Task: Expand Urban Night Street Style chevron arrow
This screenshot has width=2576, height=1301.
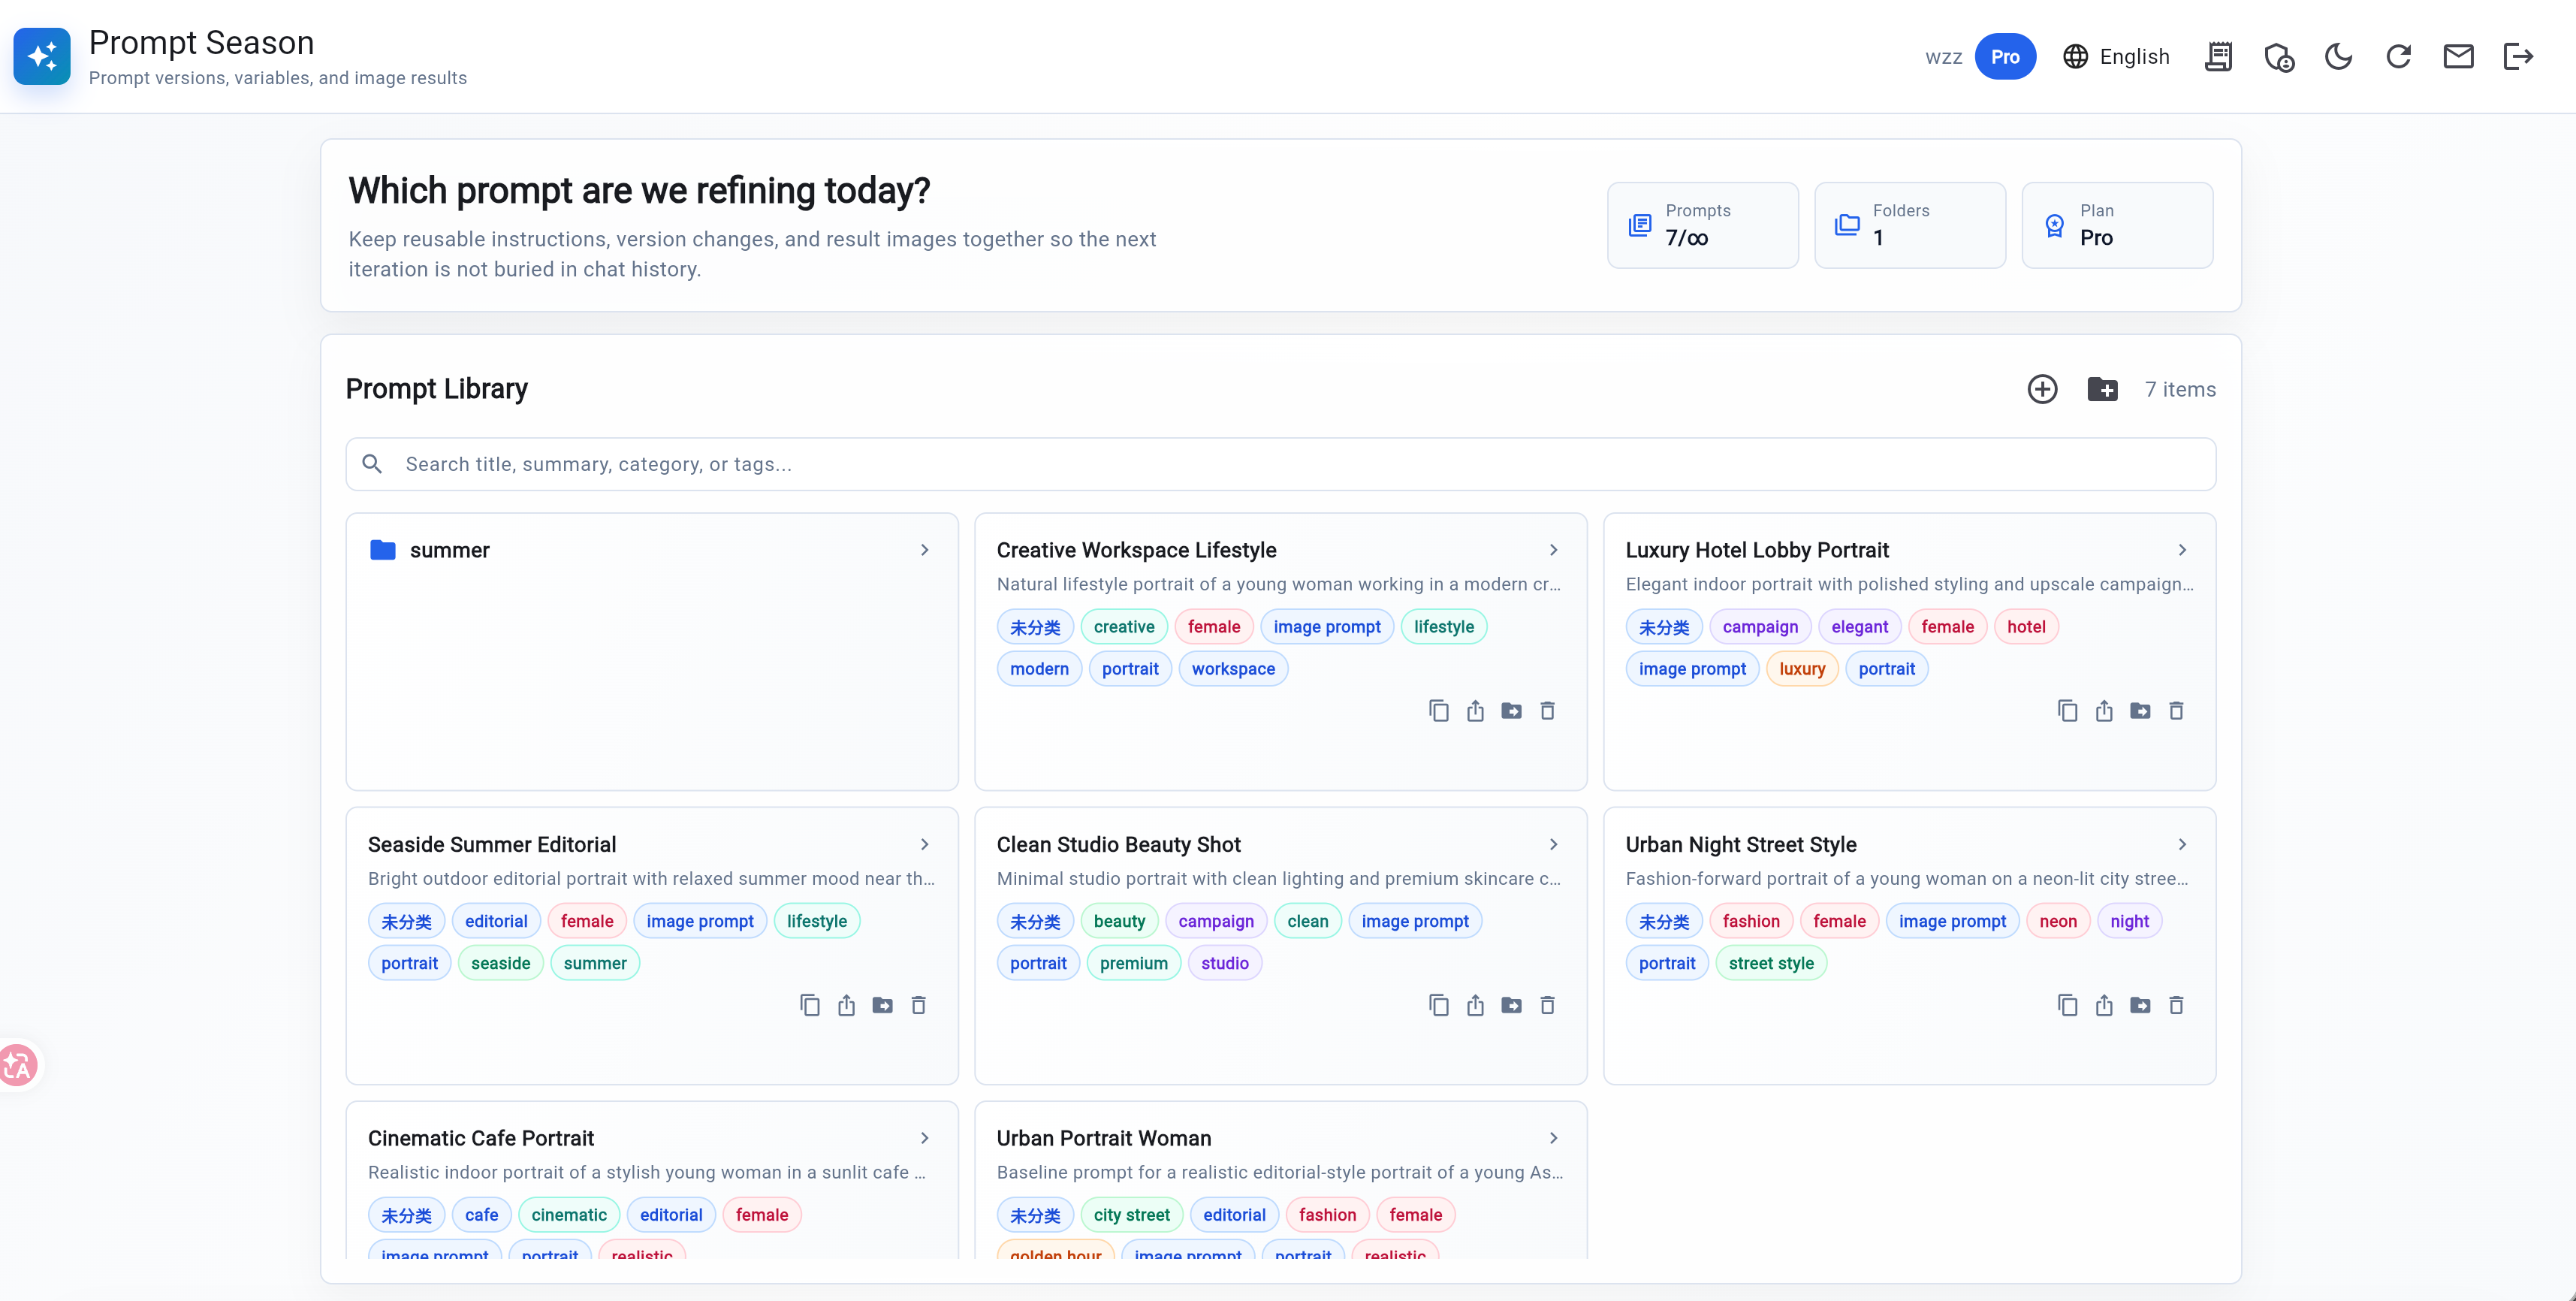Action: pos(2183,845)
